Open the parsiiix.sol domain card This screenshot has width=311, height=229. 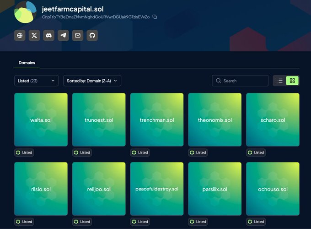[215, 189]
